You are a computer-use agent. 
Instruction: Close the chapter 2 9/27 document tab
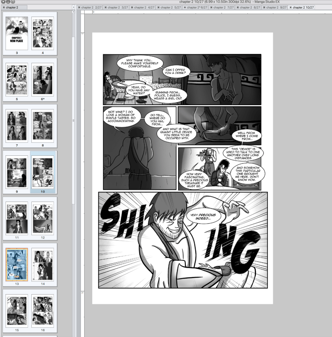[x=264, y=7]
